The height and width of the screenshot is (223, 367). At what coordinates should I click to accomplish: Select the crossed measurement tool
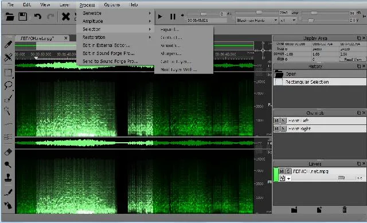[8, 57]
